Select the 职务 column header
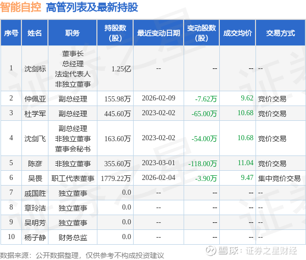 pyautogui.click(x=72, y=33)
